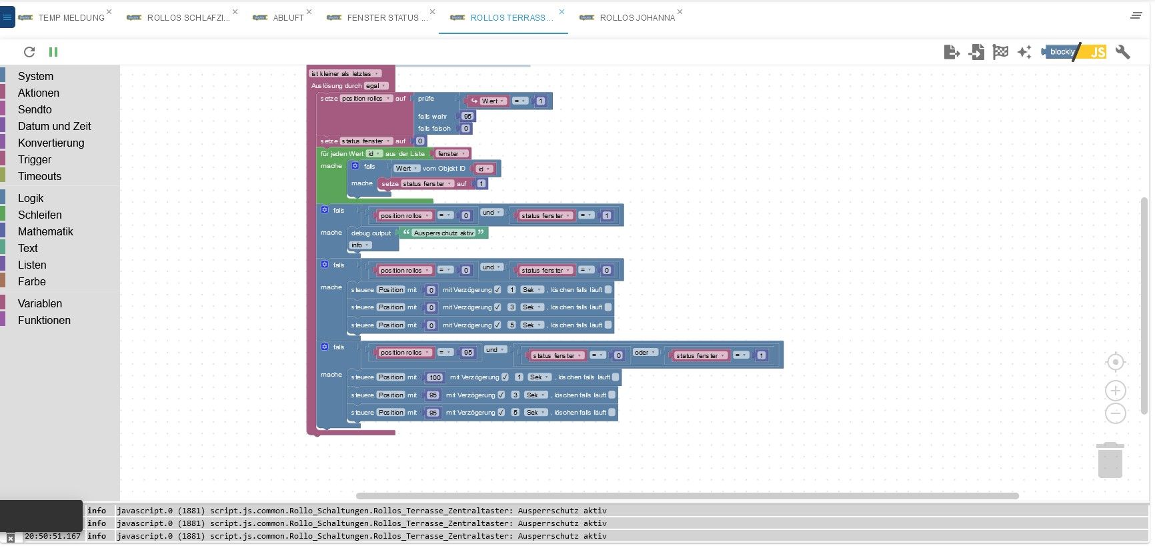Close the TEMP MELDUNG tab
The height and width of the screenshot is (548, 1155).
pyautogui.click(x=109, y=12)
